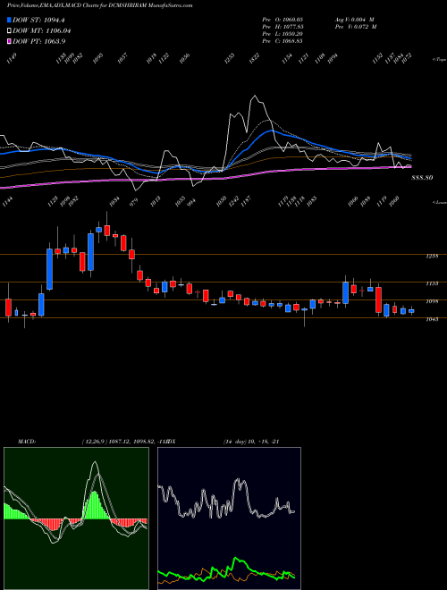The height and width of the screenshot is (590, 447).
Task: Click the '<Tops' row marker
Action: click(x=439, y=60)
